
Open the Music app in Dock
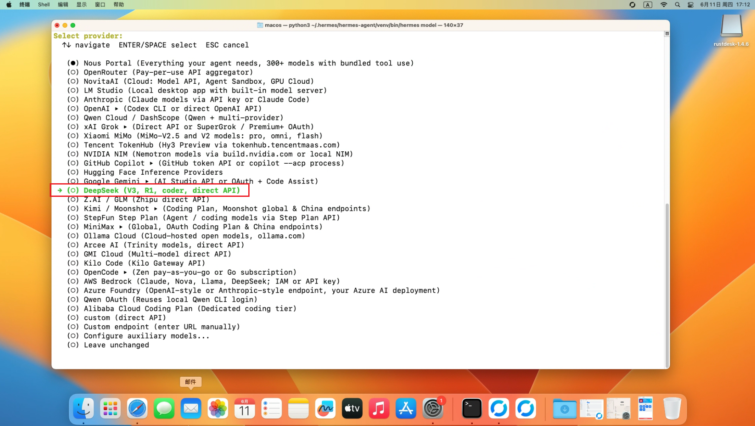click(x=379, y=409)
